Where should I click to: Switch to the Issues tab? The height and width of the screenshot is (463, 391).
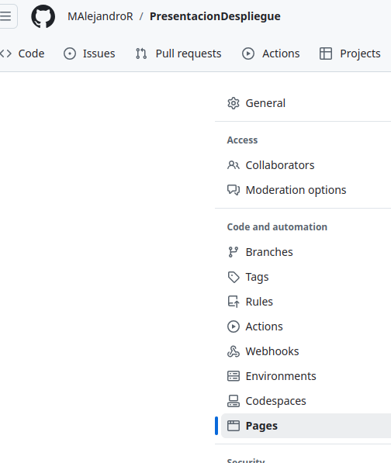pyautogui.click(x=89, y=54)
